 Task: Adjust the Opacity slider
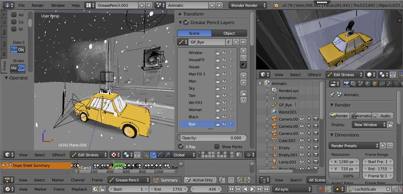[212, 138]
